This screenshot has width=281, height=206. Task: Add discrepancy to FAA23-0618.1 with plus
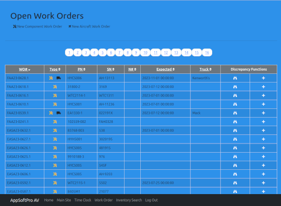(263, 87)
